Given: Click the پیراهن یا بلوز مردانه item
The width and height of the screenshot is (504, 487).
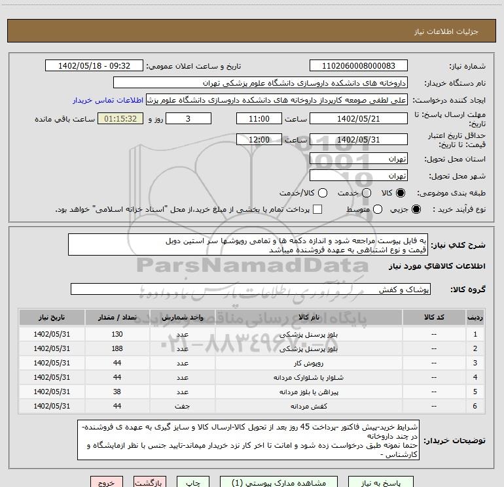Looking at the screenshot, I should [308, 392].
